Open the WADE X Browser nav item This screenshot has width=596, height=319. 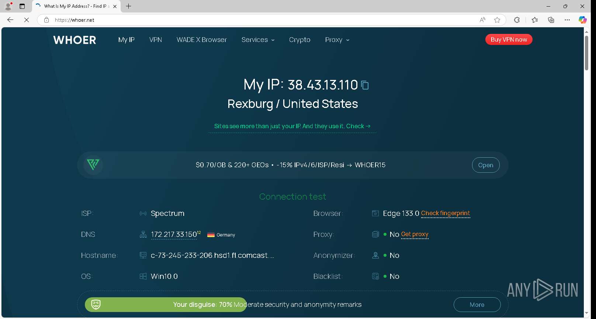(202, 40)
